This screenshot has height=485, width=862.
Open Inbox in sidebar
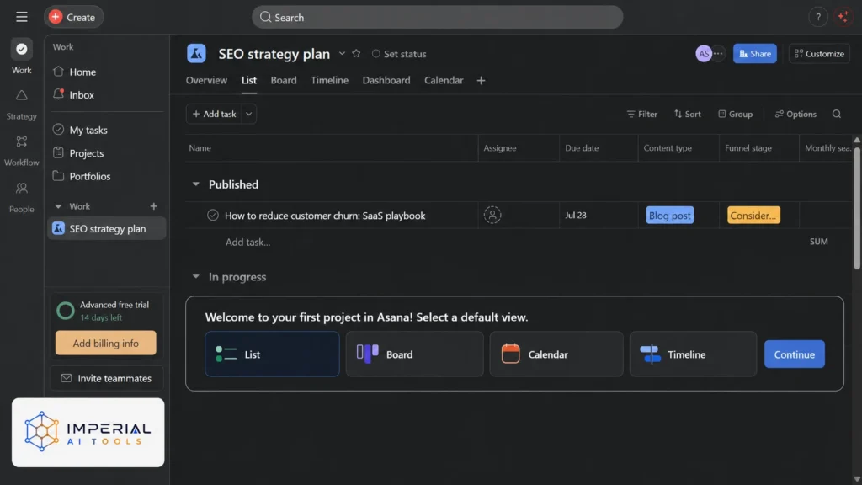[82, 95]
